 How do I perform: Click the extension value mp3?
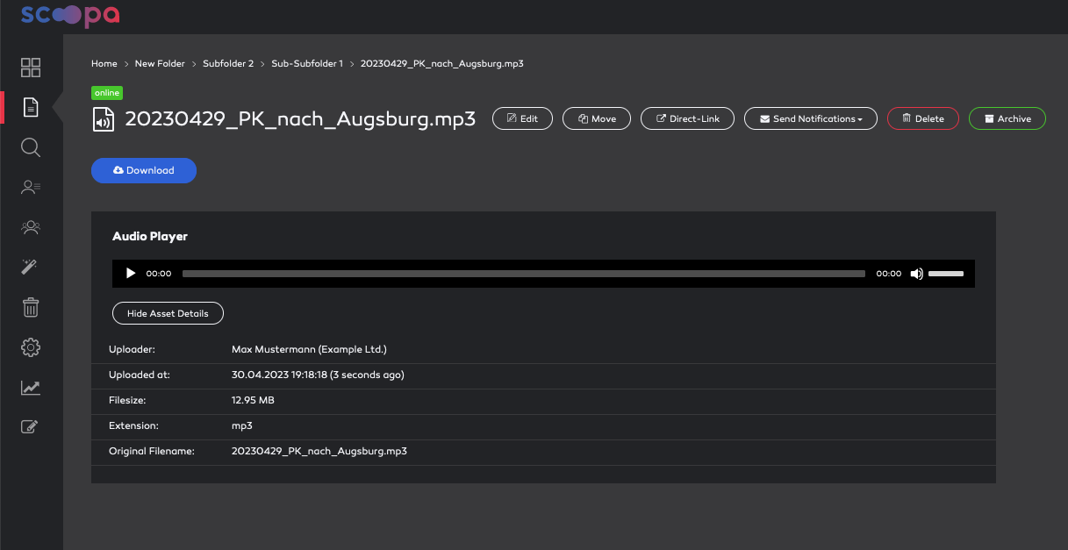pyautogui.click(x=242, y=425)
